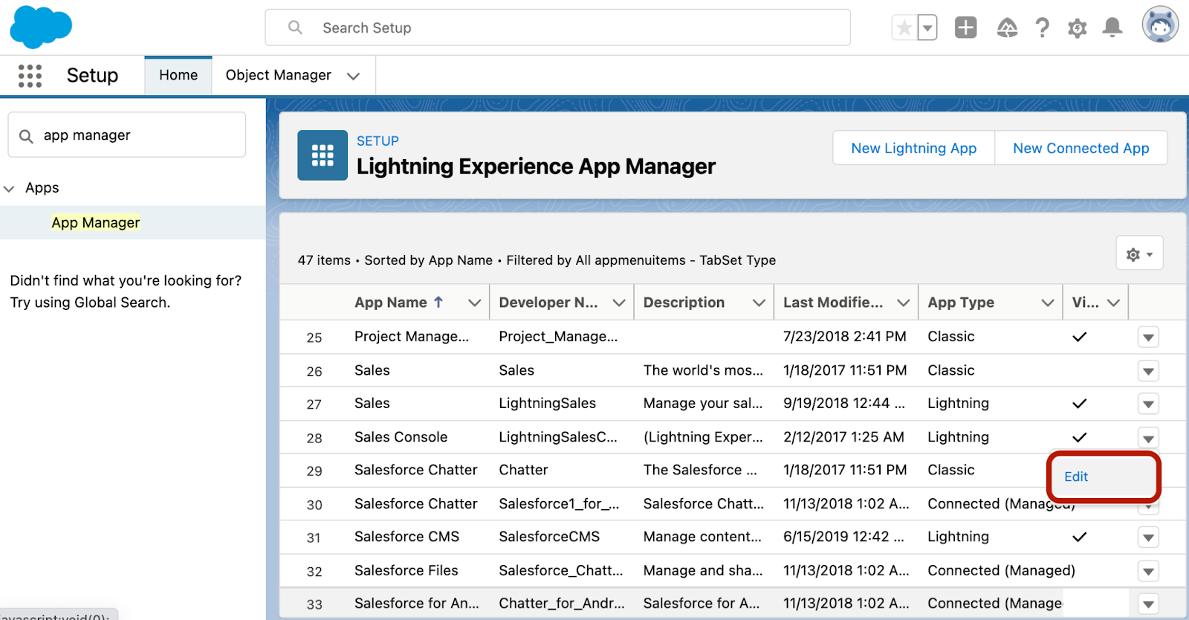Screen dimensions: 1189x620
Task: Select App Manager in the sidebar
Action: (x=95, y=222)
